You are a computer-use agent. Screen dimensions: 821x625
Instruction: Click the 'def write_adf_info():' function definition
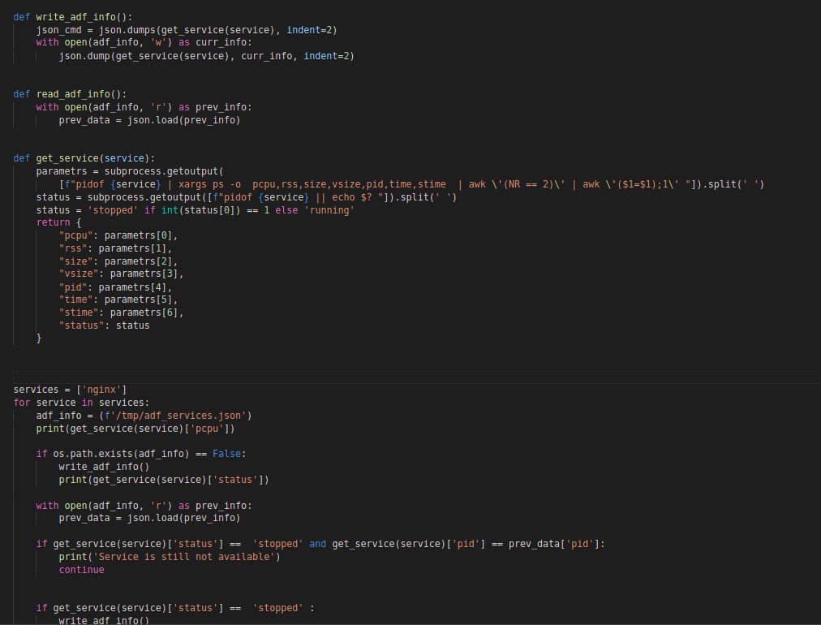73,17
